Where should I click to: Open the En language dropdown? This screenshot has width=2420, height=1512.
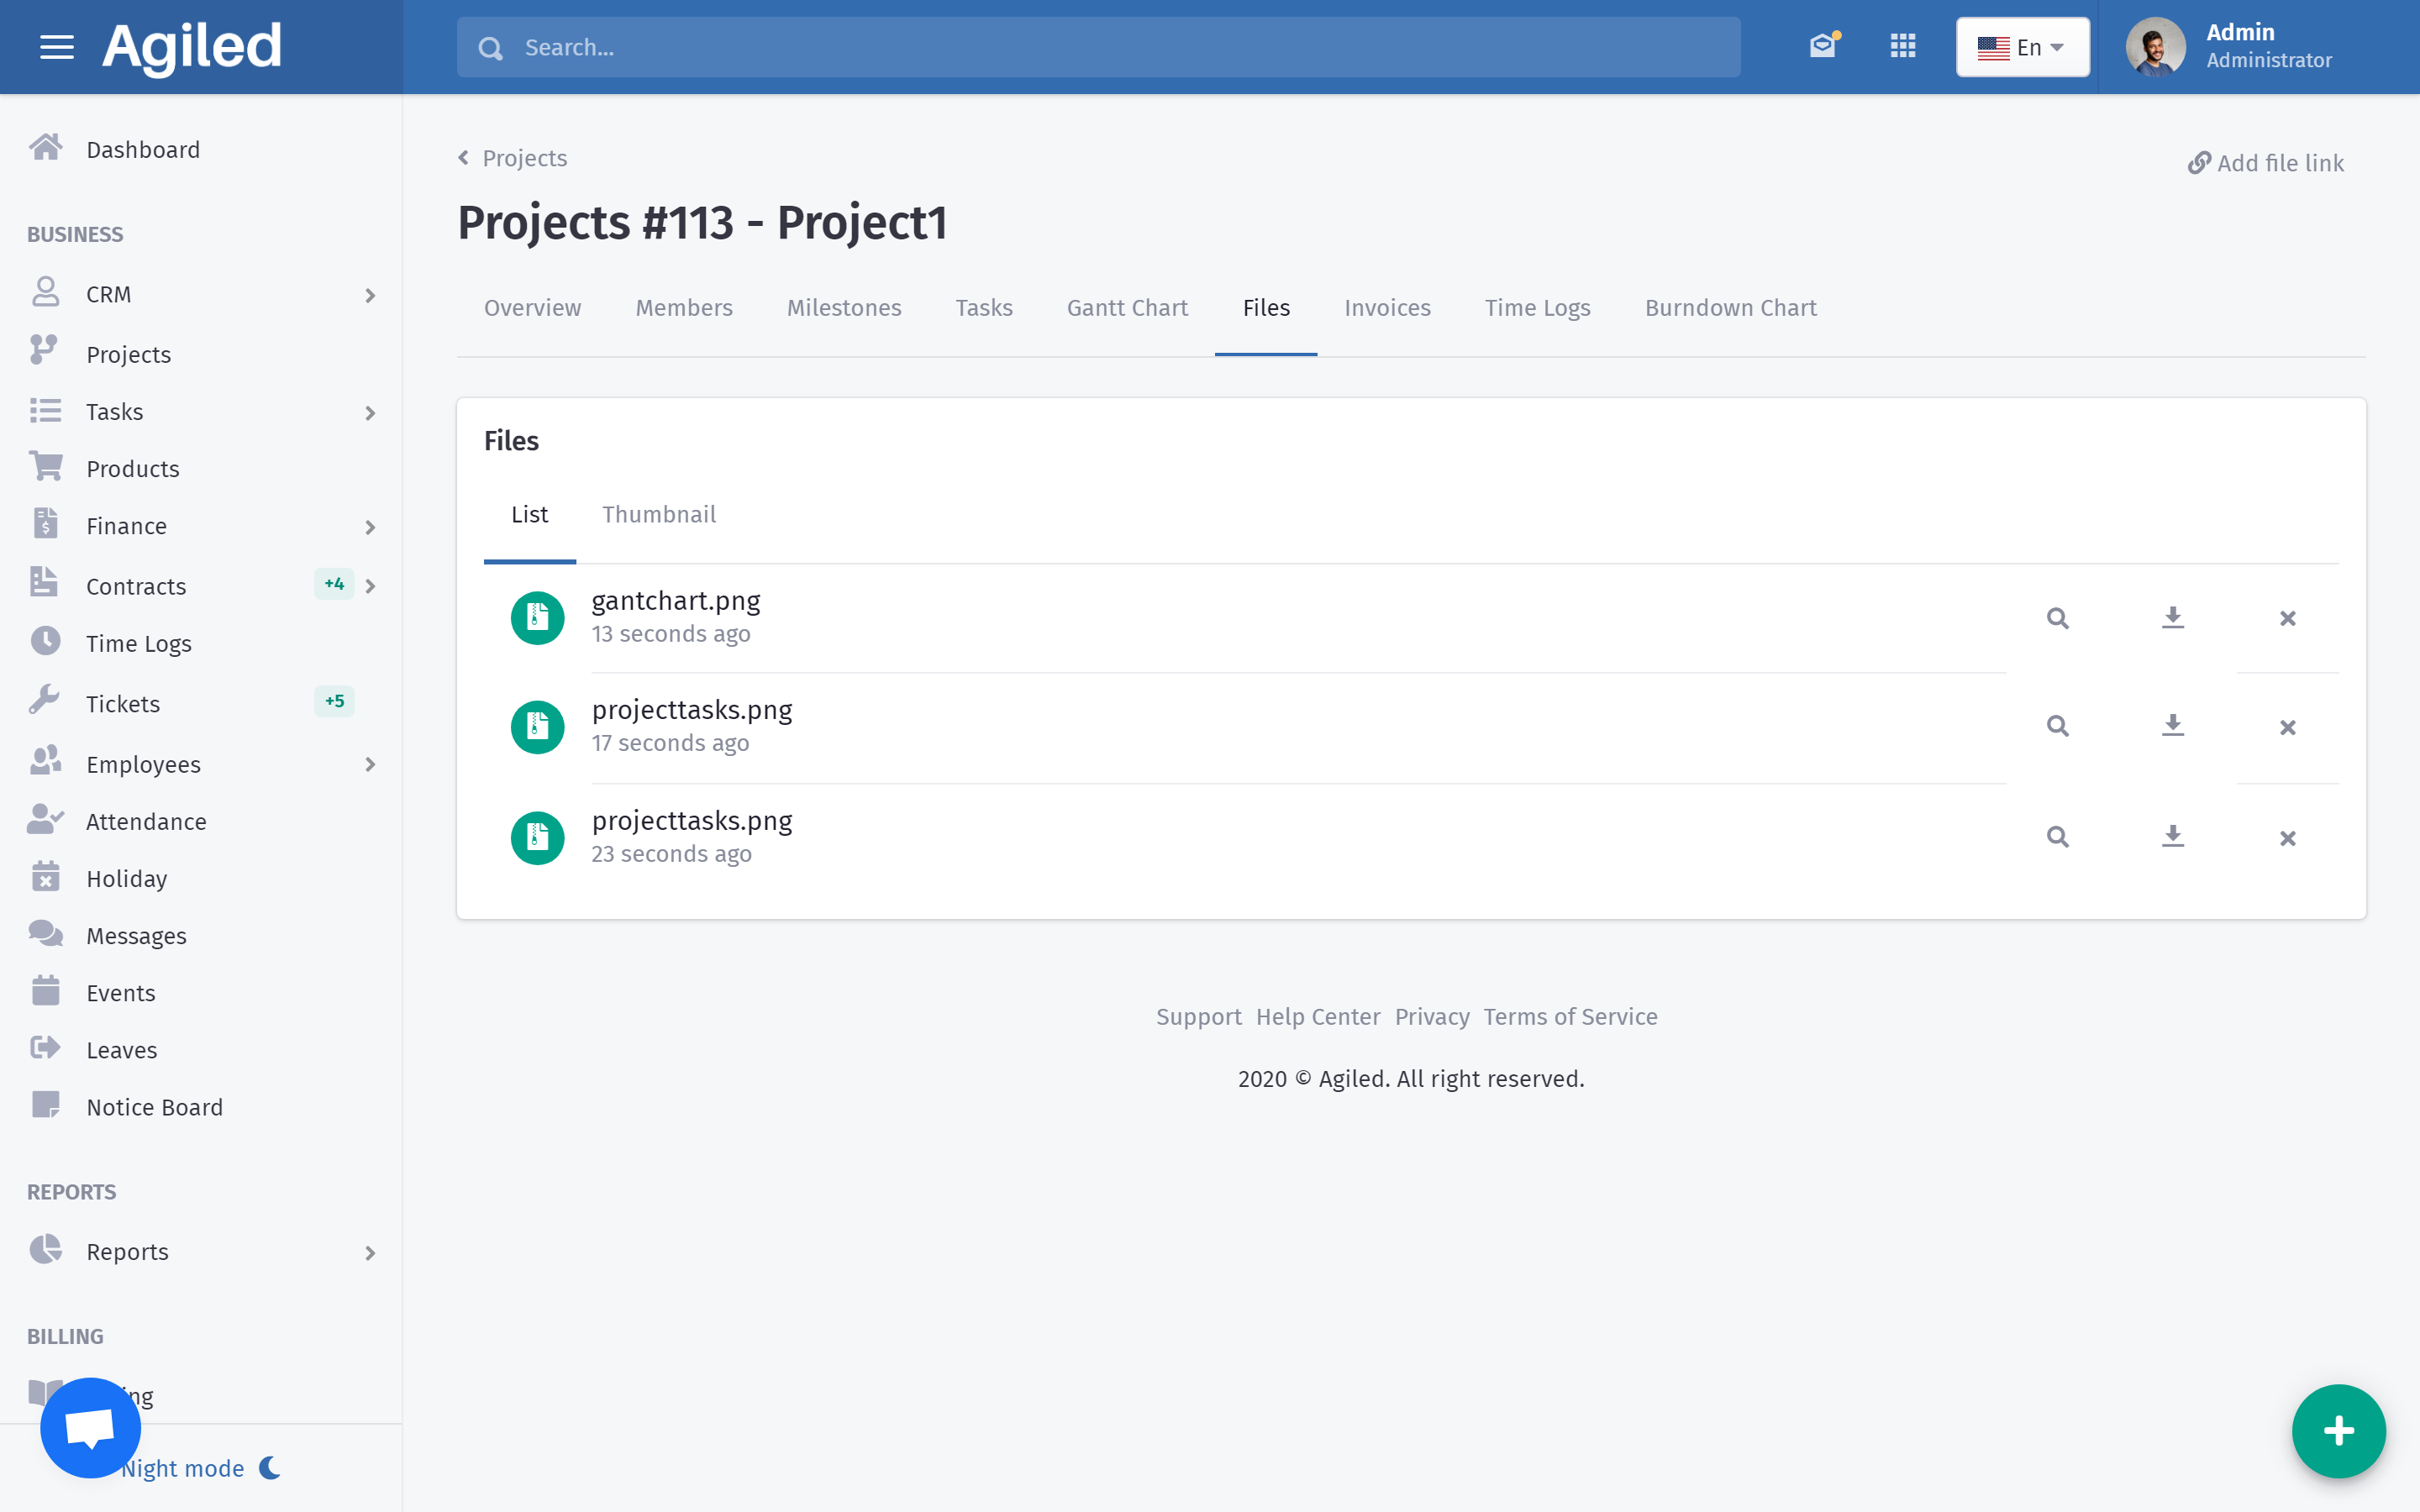(2022, 47)
